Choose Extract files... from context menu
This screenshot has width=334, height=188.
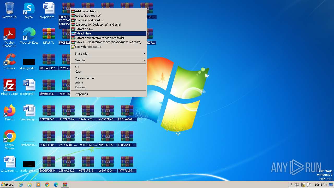(109, 29)
